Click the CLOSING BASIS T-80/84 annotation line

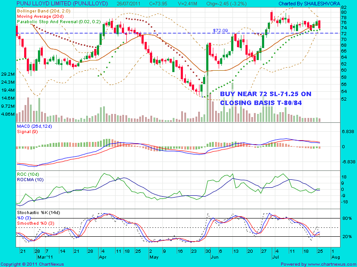pyautogui.click(x=261, y=103)
